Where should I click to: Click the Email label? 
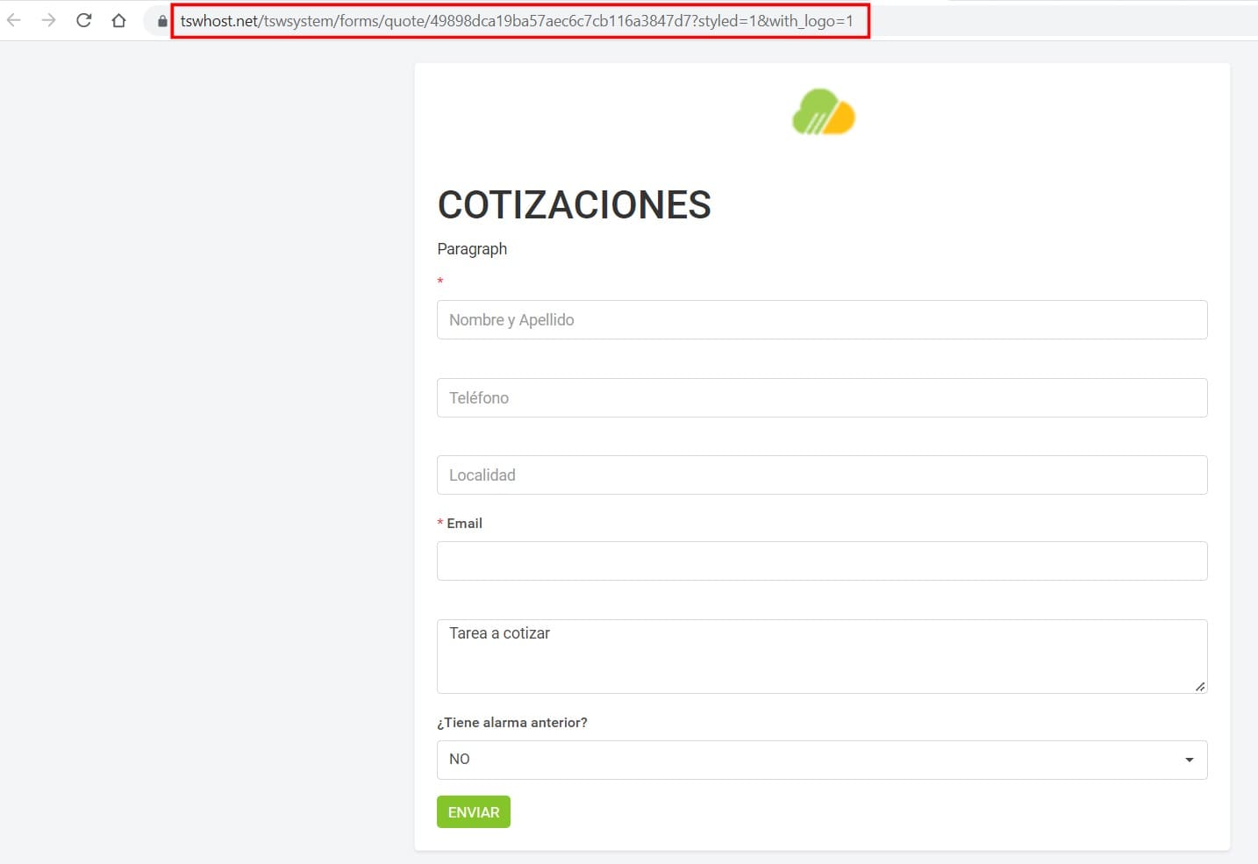[464, 524]
